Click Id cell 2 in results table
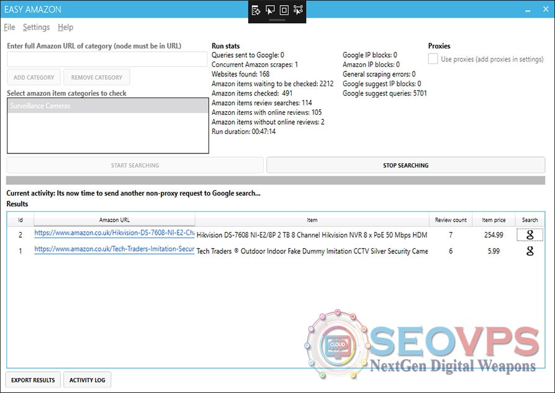 coord(20,235)
